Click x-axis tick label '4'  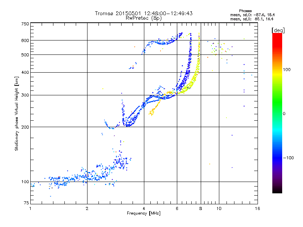(144, 208)
